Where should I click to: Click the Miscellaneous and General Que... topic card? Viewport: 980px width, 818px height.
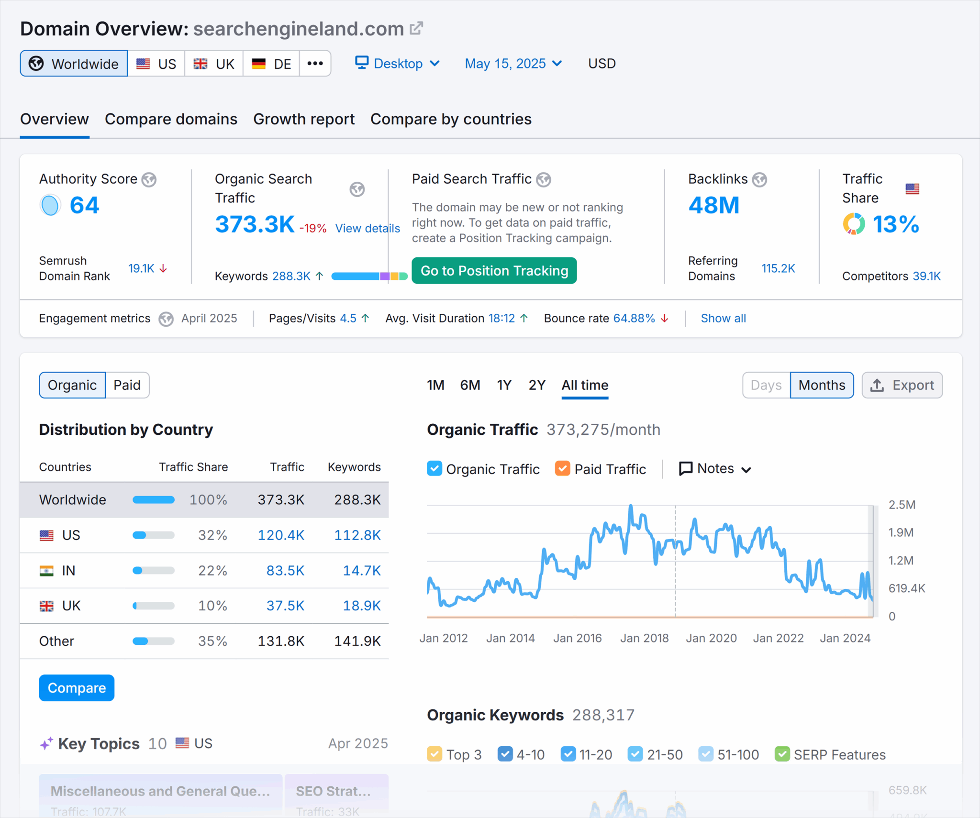(160, 796)
